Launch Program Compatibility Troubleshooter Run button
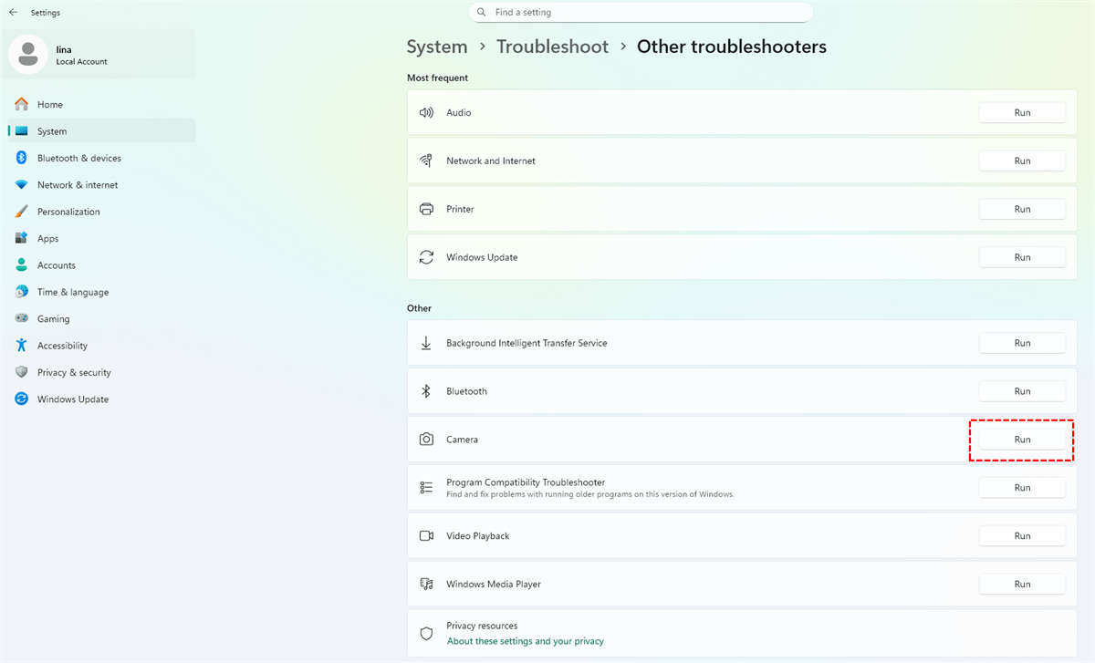1095x663 pixels. click(1022, 488)
